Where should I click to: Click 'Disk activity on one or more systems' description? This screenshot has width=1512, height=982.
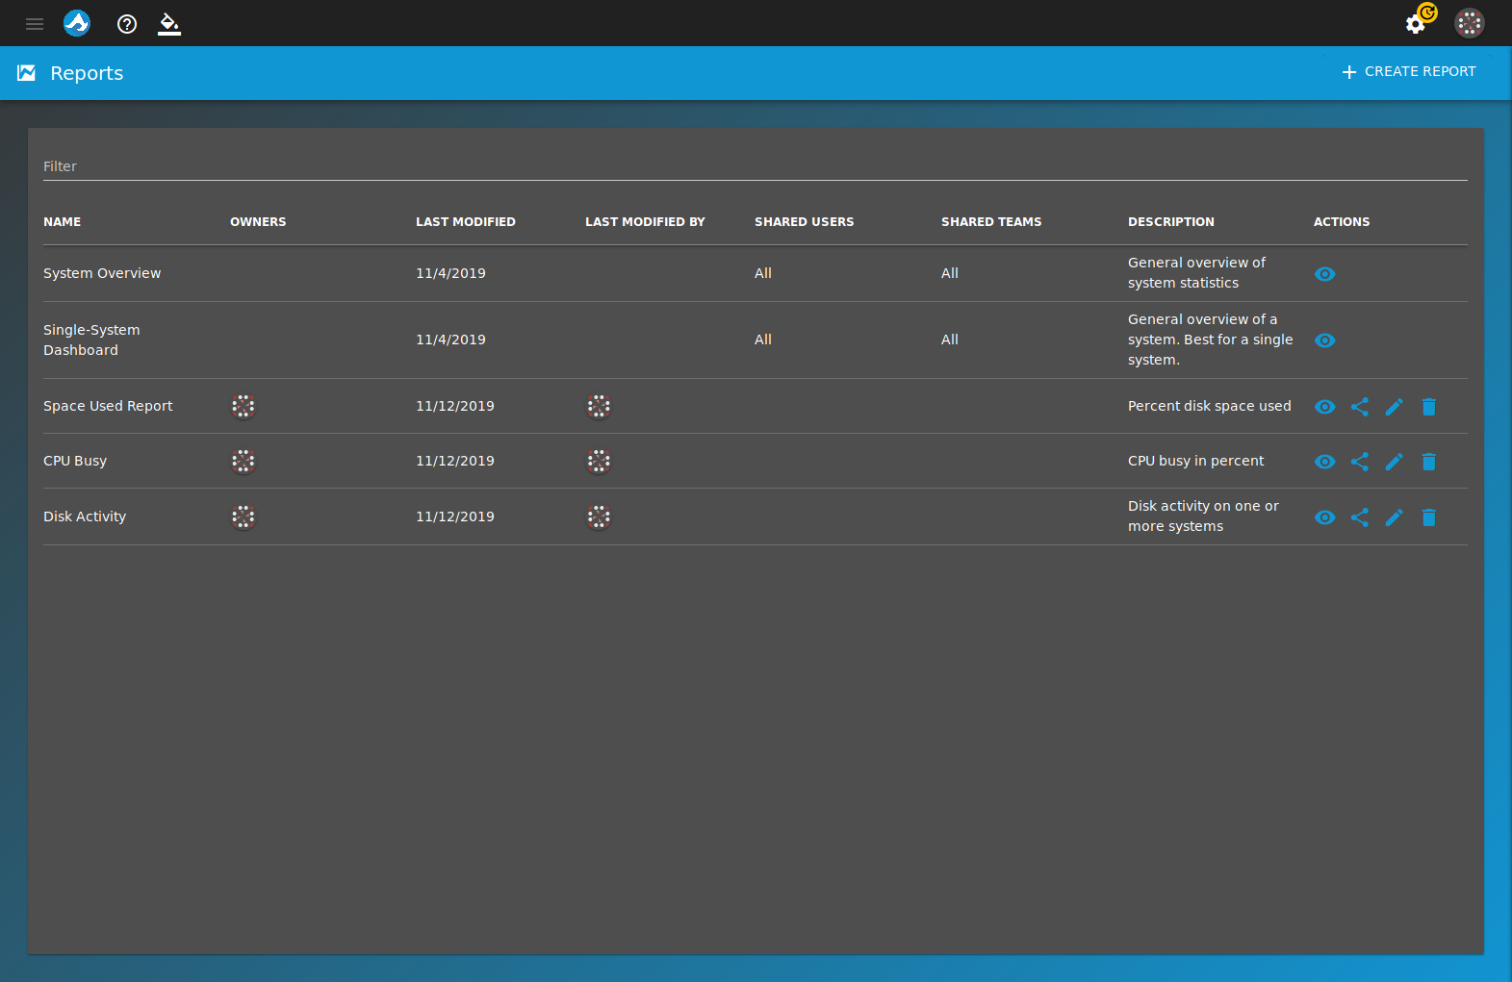pos(1203,516)
